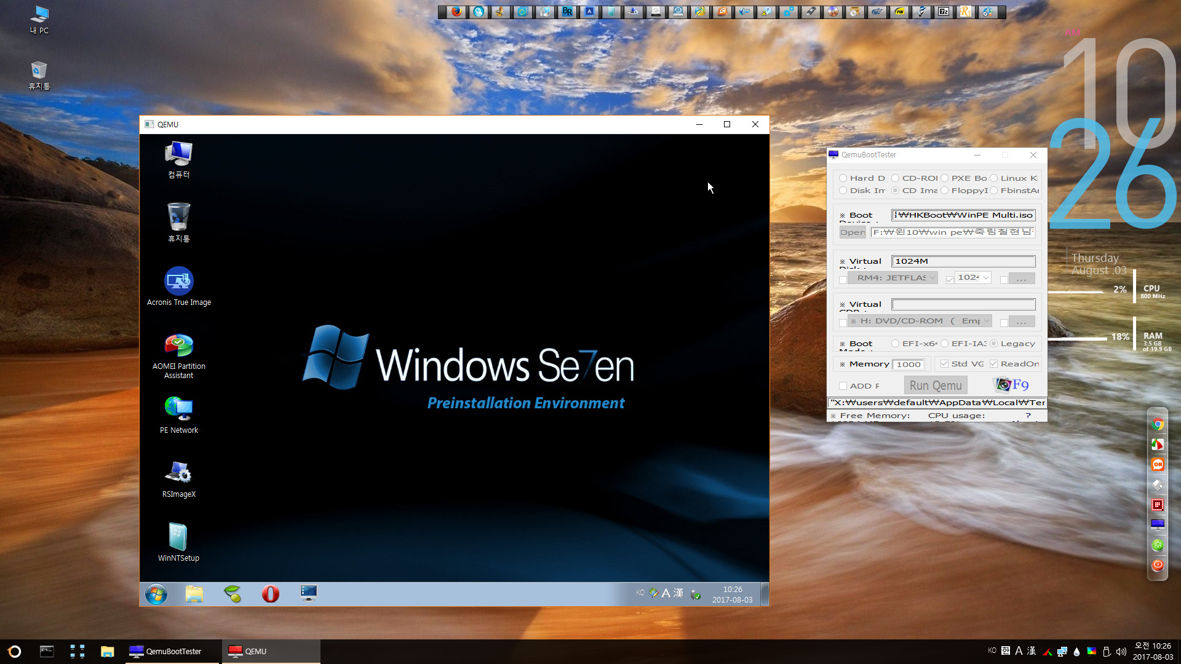Open Firefox from the top launcher bar
This screenshot has height=664, width=1181.
point(456,12)
